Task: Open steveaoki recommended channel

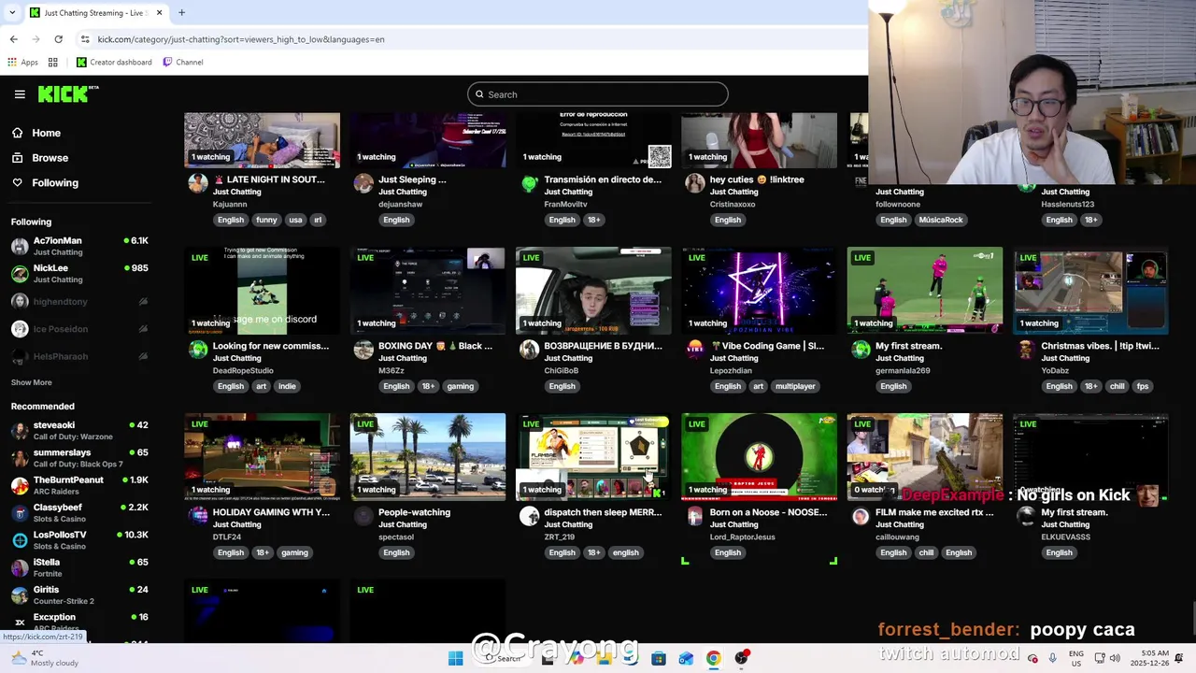Action: click(x=79, y=430)
